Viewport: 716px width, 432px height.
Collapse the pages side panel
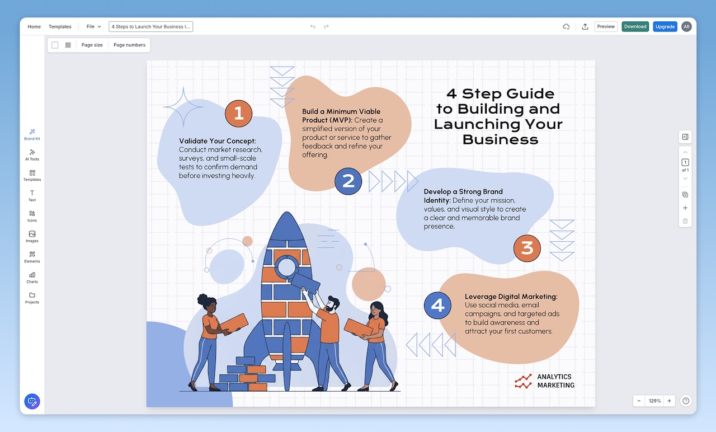click(685, 136)
